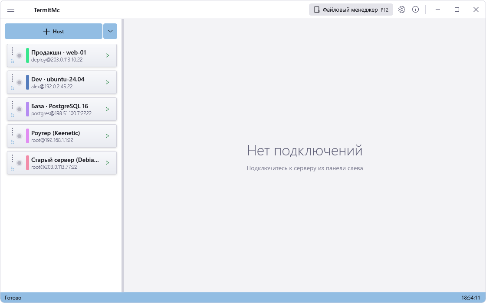Minimize the TermitMc window
The image size is (486, 303).
(438, 10)
